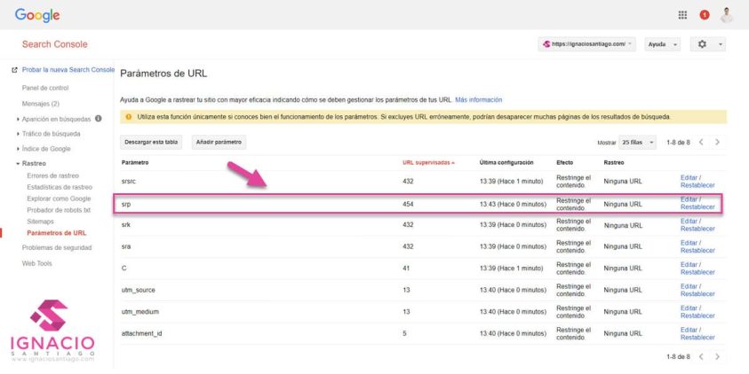
Task: Open the ignaciosantiago.com property selector
Action: (x=587, y=43)
